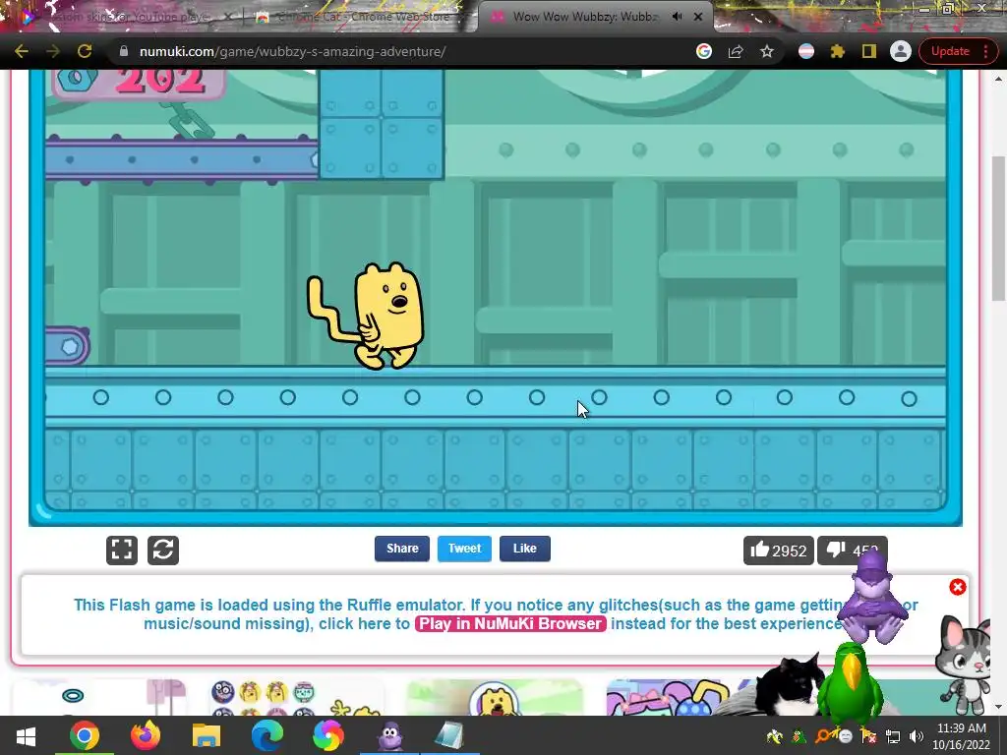
Task: Reload the page in Chrome
Action: 85,51
